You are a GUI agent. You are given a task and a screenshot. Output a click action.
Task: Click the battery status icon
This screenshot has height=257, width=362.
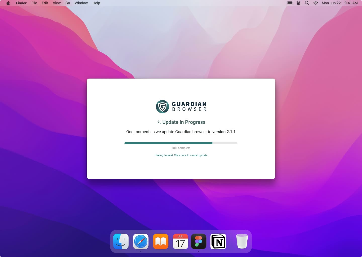[290, 3]
